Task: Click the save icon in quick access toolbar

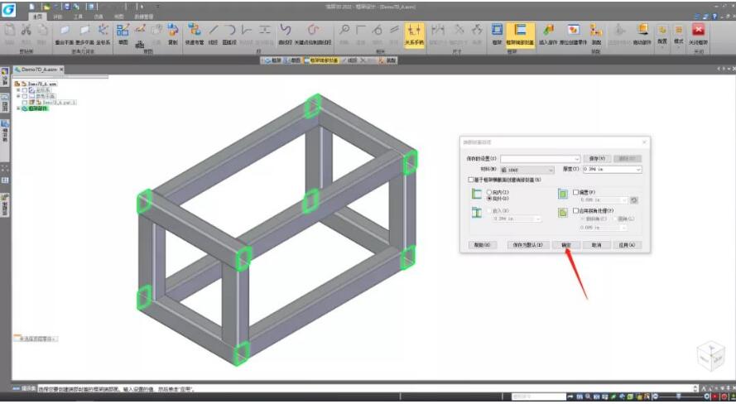Action: pyautogui.click(x=66, y=7)
